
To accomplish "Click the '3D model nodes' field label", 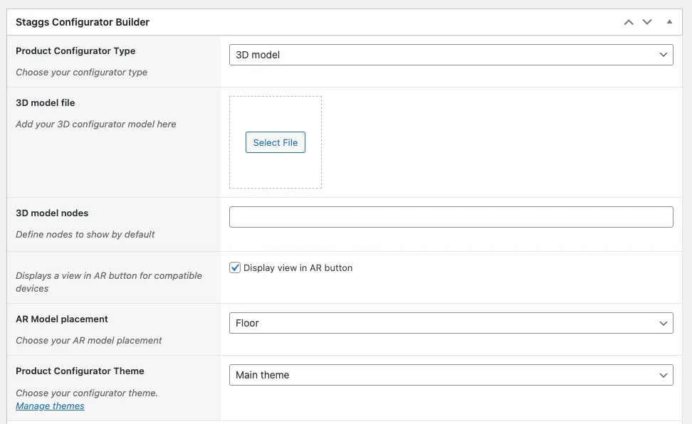I will click(52, 213).
